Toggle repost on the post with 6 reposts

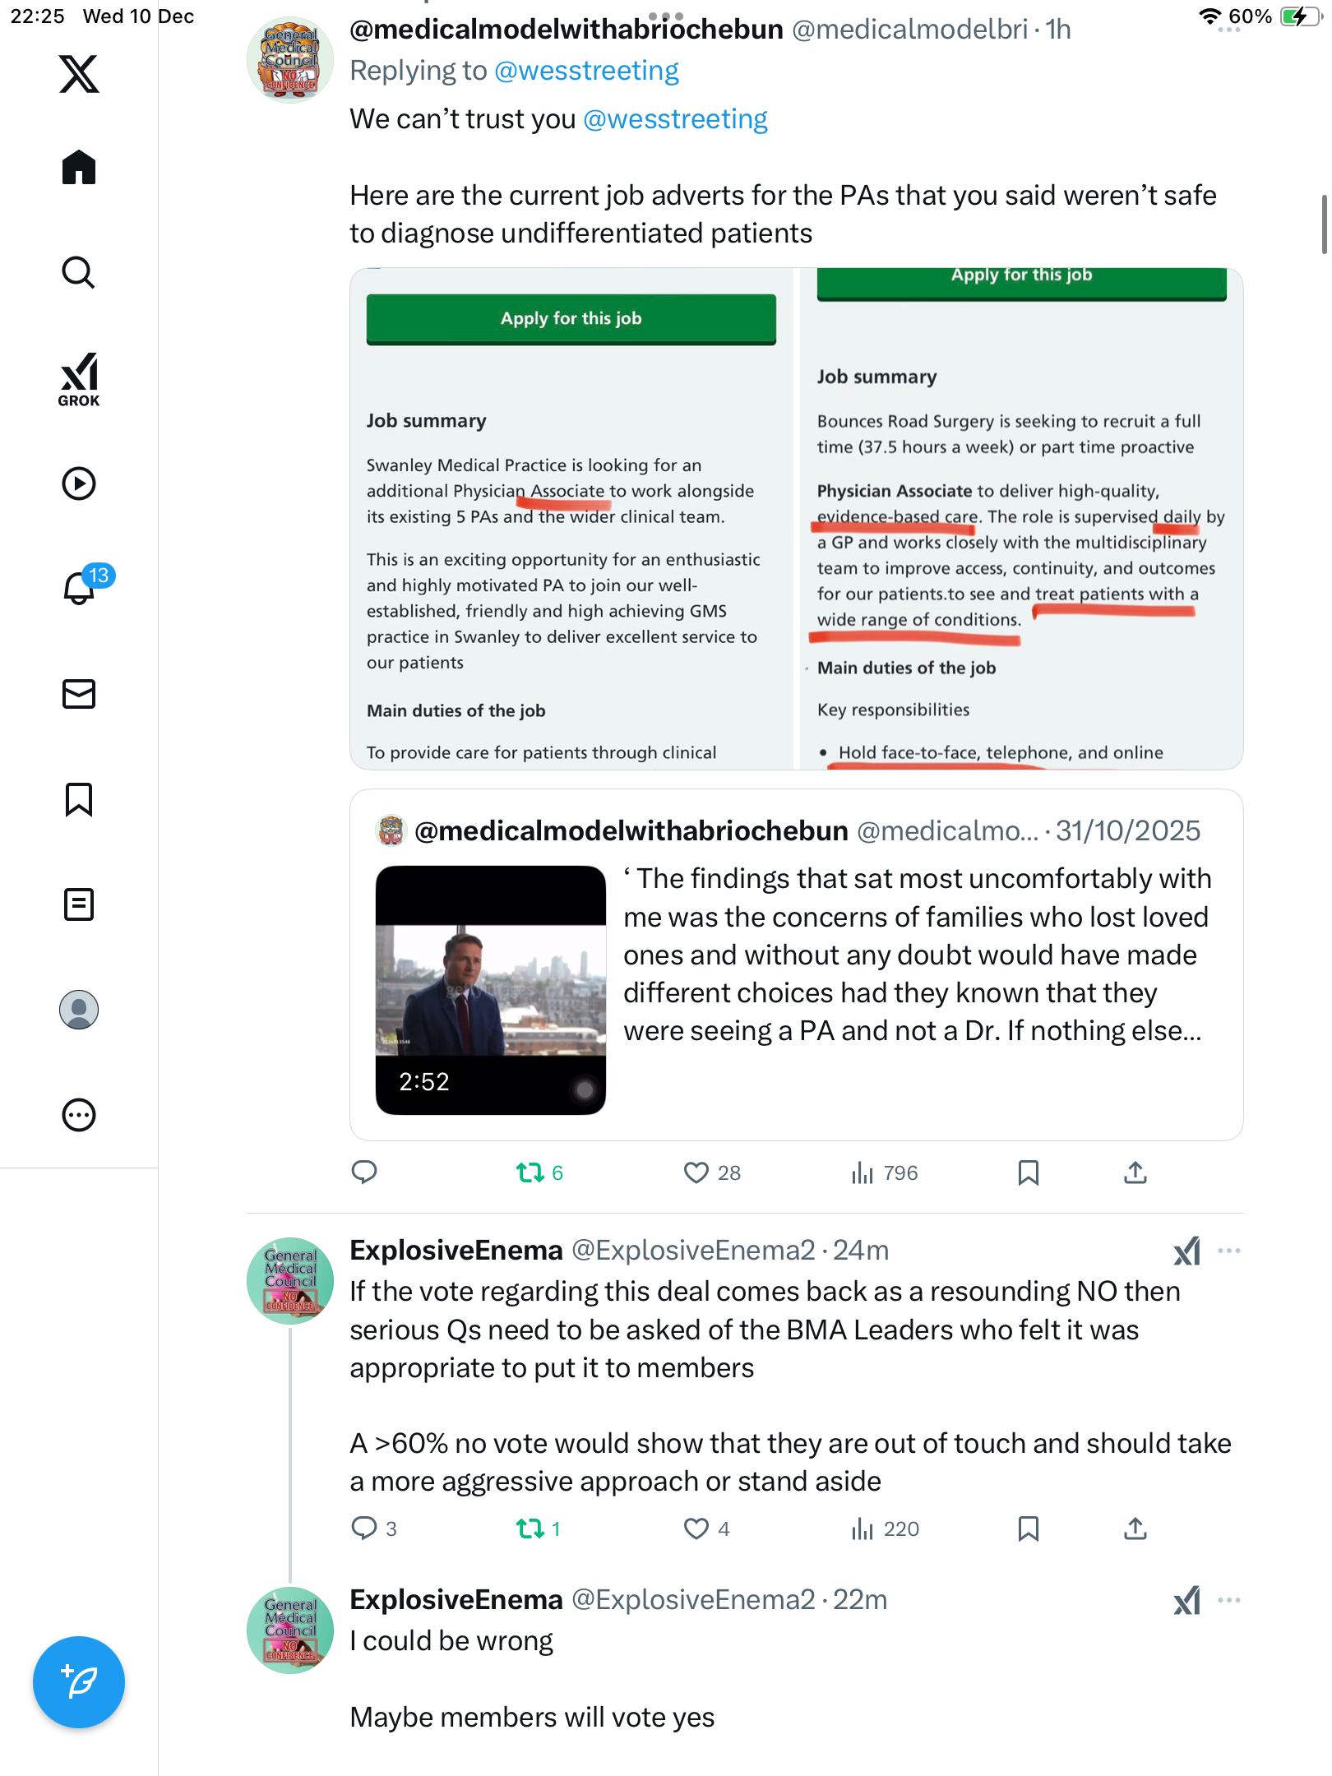(530, 1172)
